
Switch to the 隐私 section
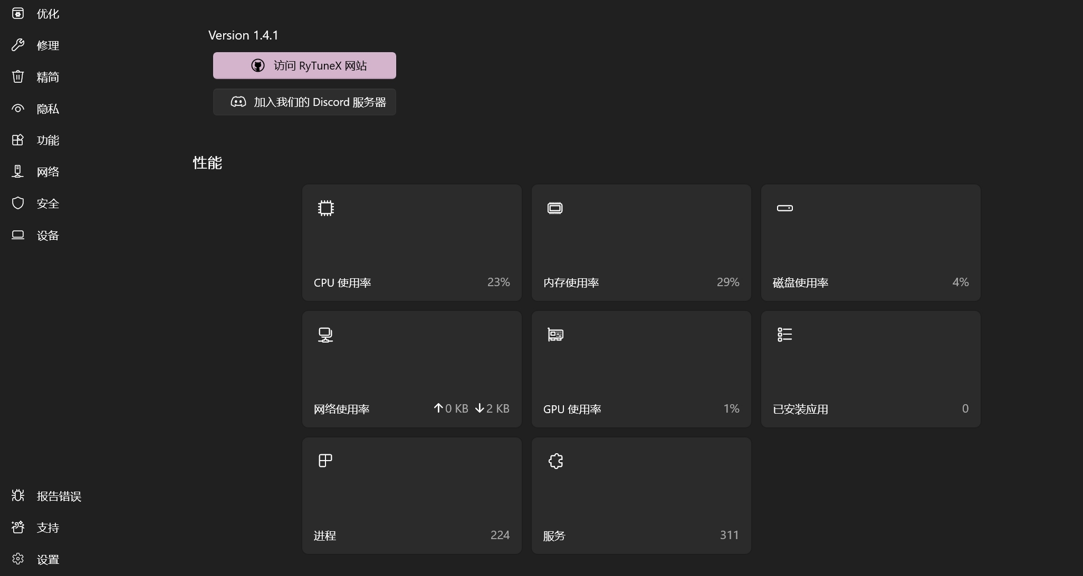(47, 108)
